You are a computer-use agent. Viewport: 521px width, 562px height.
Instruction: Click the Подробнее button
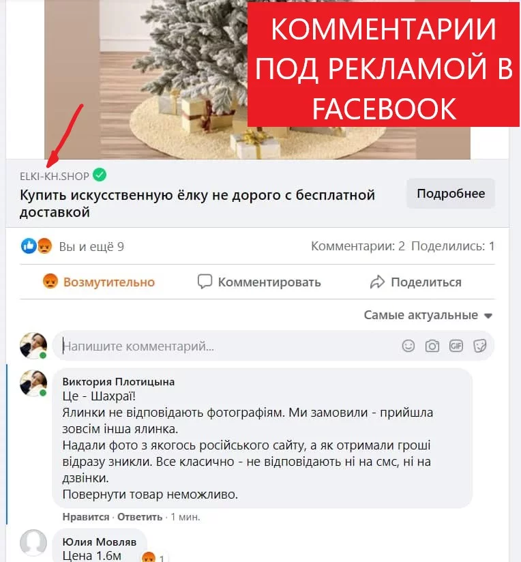click(450, 194)
